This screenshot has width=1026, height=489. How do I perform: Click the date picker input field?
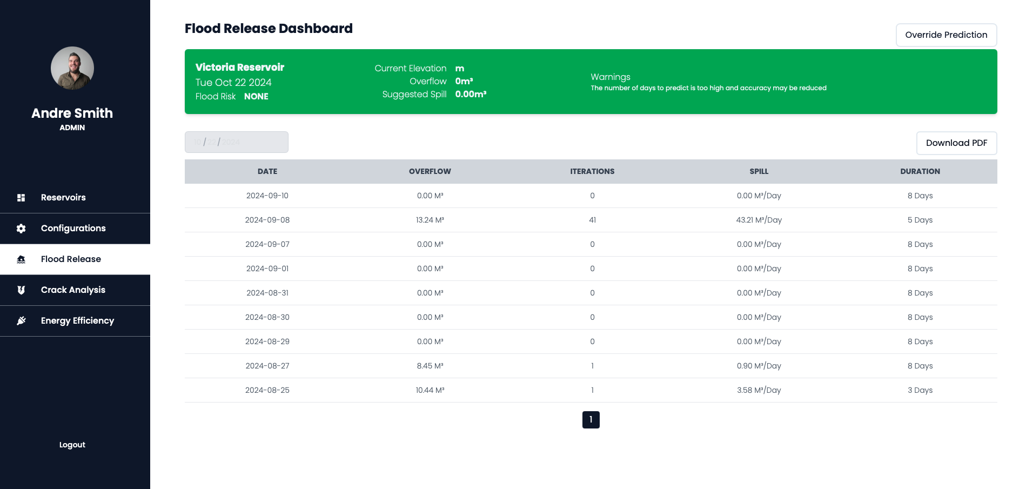click(x=237, y=142)
